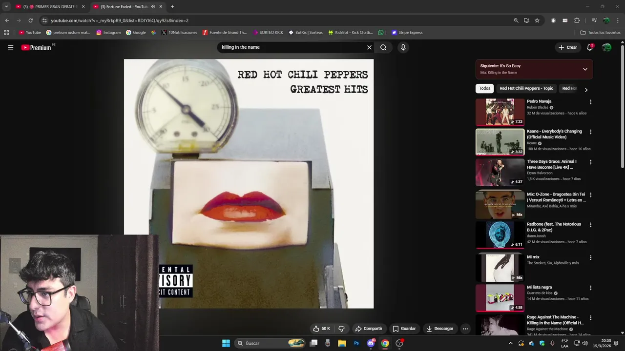Image resolution: width=625 pixels, height=351 pixels.
Task: Open the YouTube notifications bell
Action: point(590,47)
